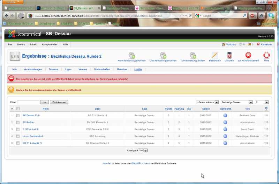Open Hilfe lifebuoy icon in toolbar
Viewport: 279px width, 184px height.
pyautogui.click(x=266, y=55)
